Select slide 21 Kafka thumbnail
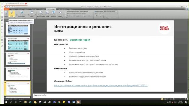This screenshot has height=106, width=189. [x=18, y=88]
